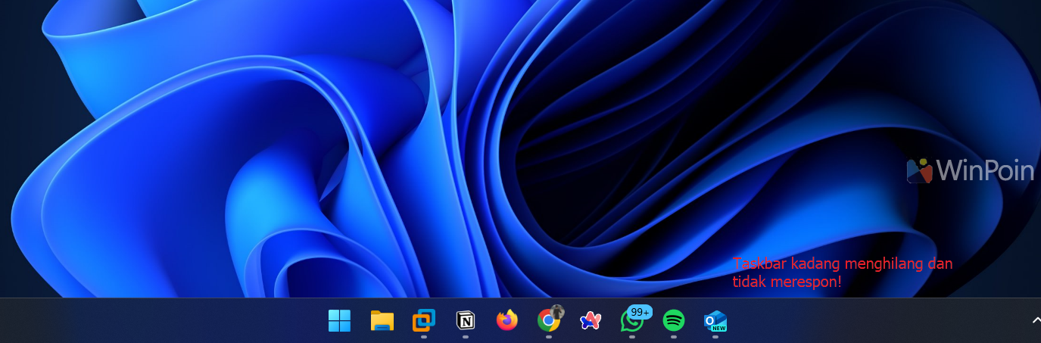Click the profile avatar badge on Chrome
This screenshot has height=343, width=1041.
coord(558,311)
